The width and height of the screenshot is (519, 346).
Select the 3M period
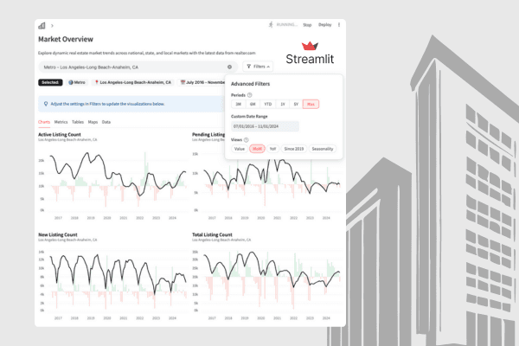(x=239, y=104)
